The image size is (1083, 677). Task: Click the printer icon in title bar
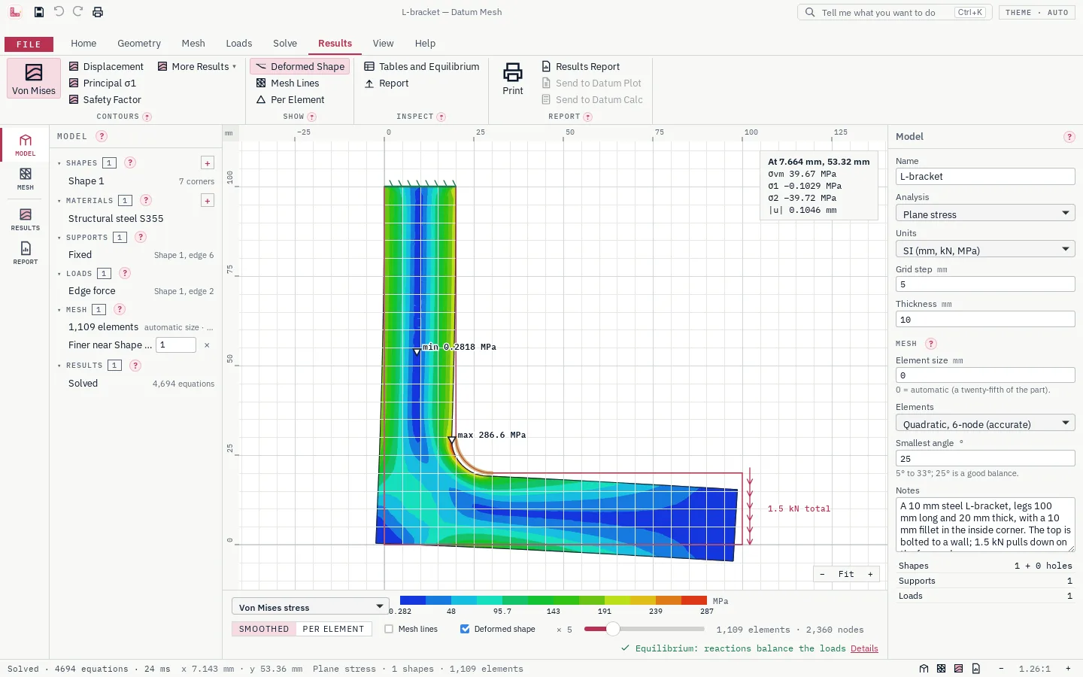click(98, 12)
